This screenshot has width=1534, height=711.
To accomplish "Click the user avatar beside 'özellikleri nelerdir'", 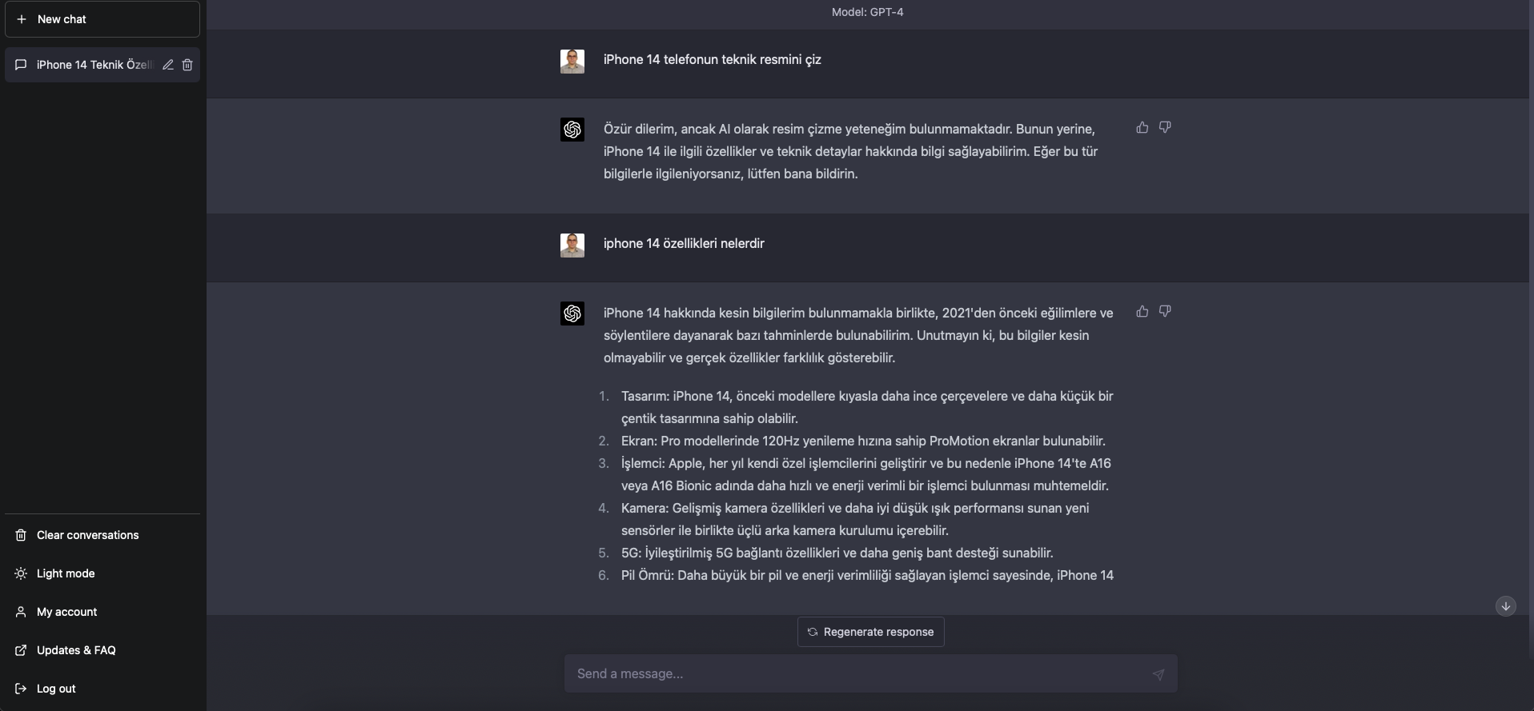I will click(x=572, y=246).
